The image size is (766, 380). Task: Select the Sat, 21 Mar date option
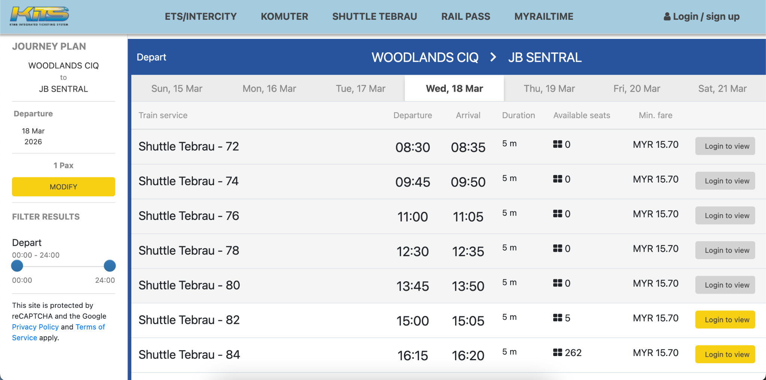(722, 88)
